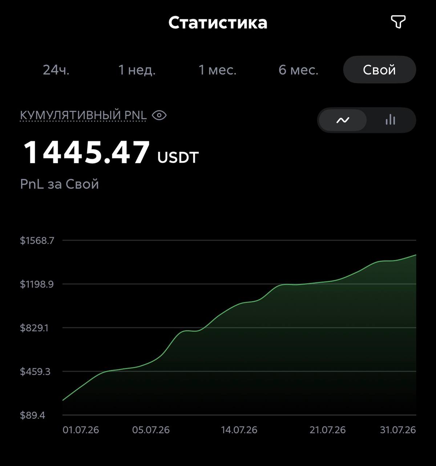436x466 pixels.
Task: Tap the chart at date 21.07.26
Action: tap(328, 430)
